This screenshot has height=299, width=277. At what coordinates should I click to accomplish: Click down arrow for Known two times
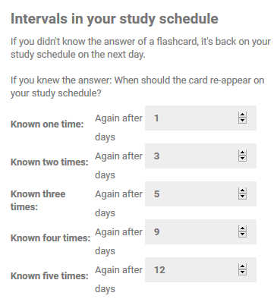pos(242,159)
